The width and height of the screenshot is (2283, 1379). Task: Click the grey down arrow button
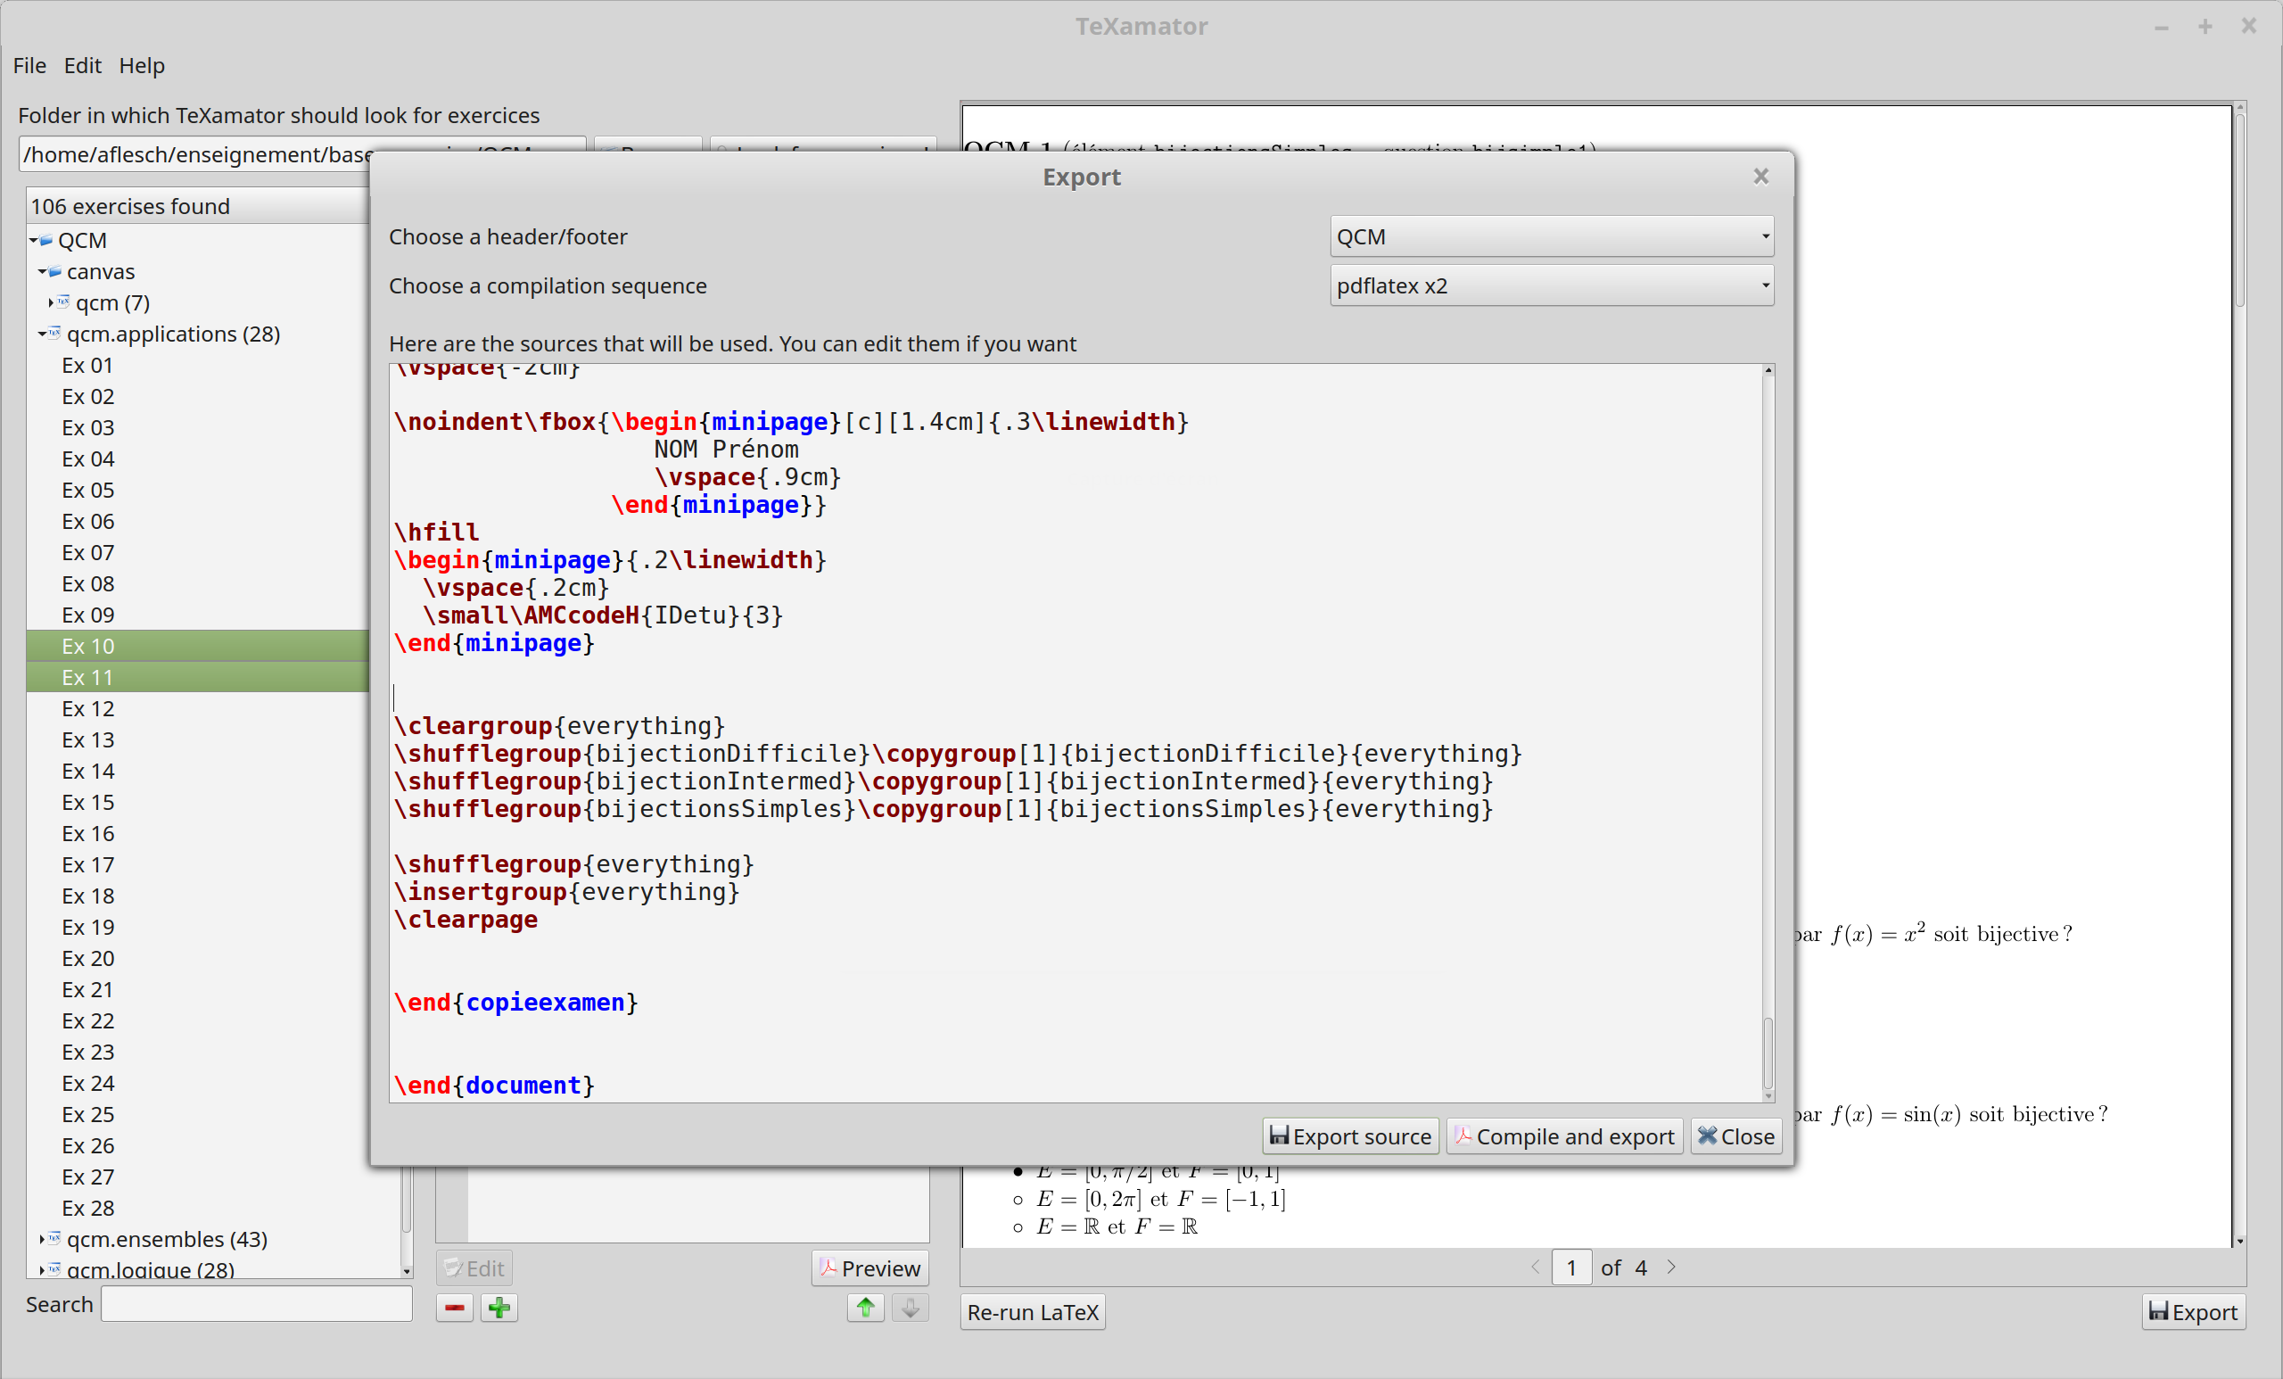pos(910,1308)
